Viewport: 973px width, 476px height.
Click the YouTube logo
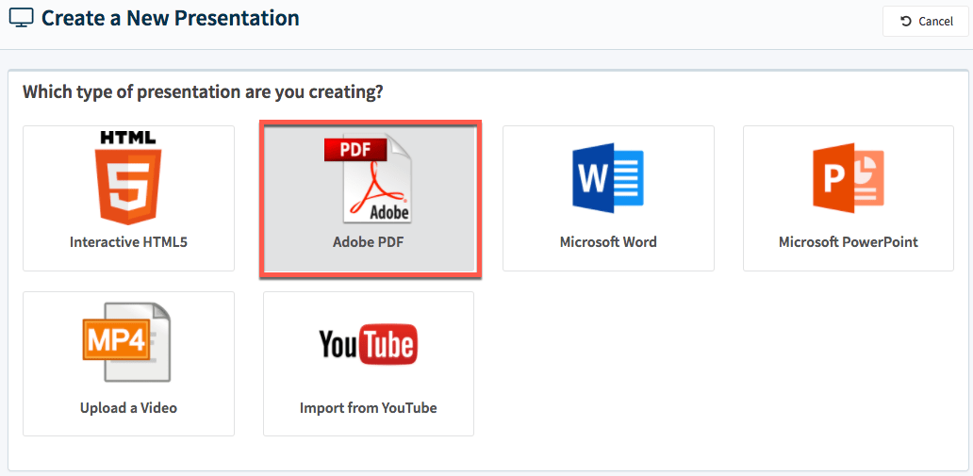pyautogui.click(x=369, y=344)
